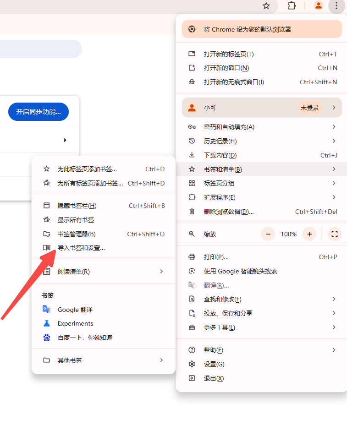Click the toolbox icon beside 更多工具
This screenshot has height=436, width=347.
pyautogui.click(x=192, y=327)
